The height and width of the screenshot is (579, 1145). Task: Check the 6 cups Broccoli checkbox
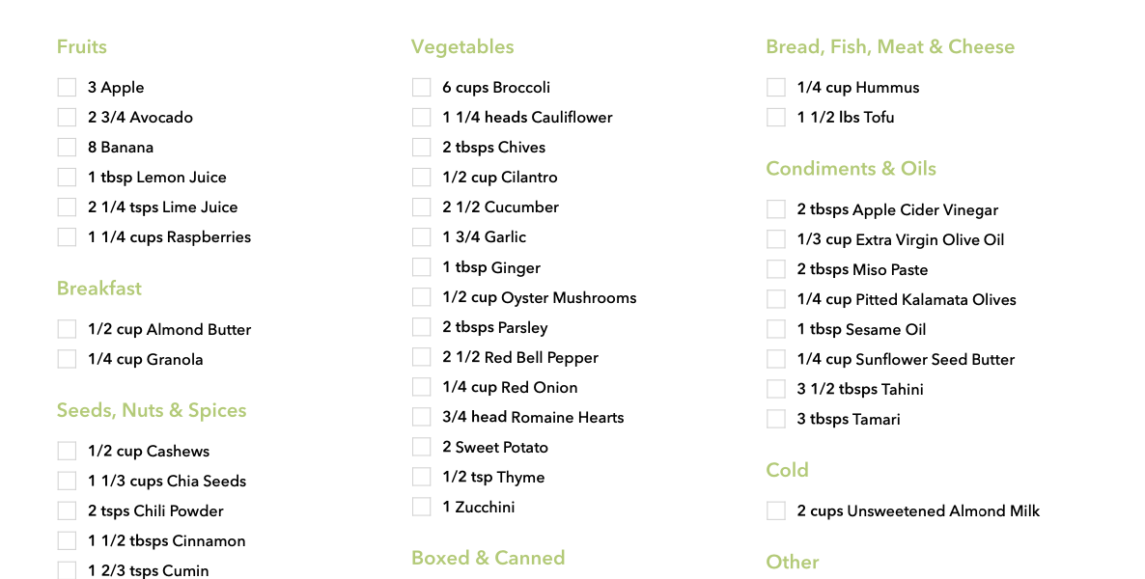click(421, 88)
